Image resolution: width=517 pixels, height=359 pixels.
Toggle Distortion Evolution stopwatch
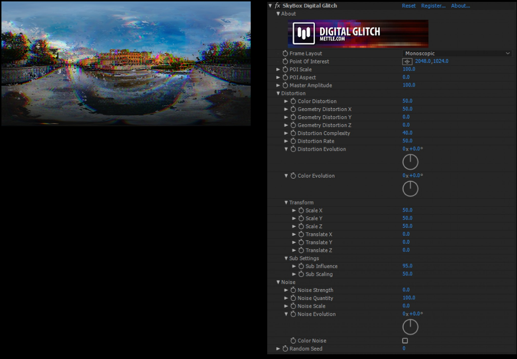(293, 149)
